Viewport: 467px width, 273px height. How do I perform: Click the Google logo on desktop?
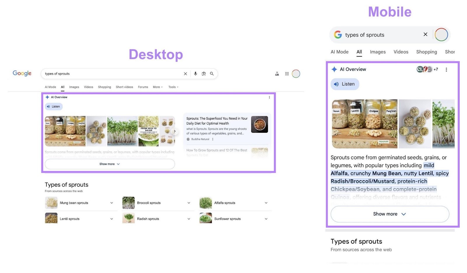[22, 73]
